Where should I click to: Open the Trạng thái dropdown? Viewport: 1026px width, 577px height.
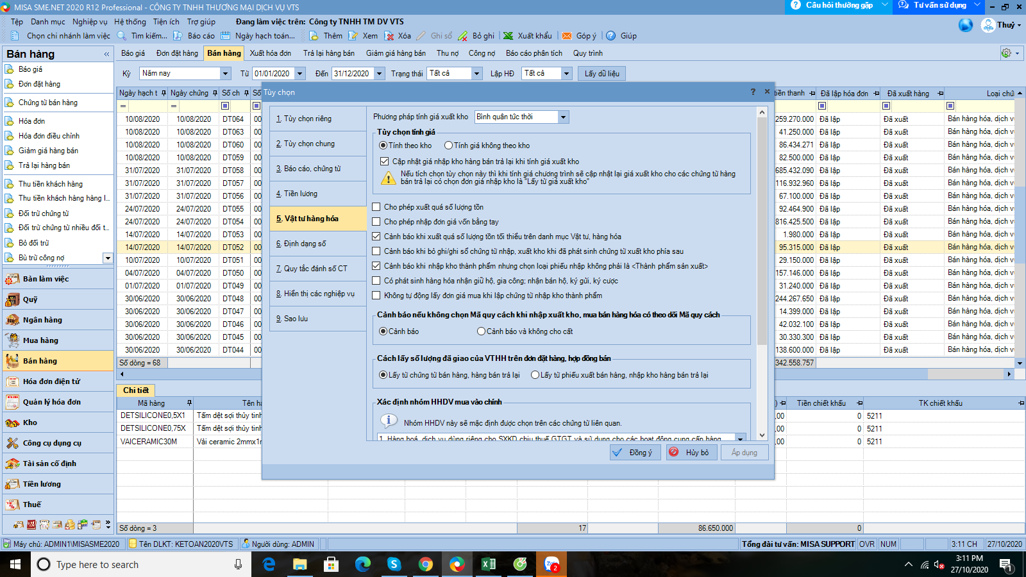point(476,74)
